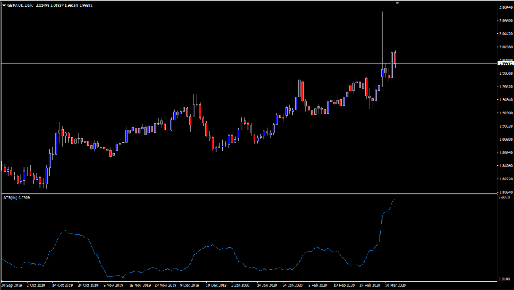This screenshot has height=290, width=514.
Task: Click the 1.80240 price scale label
Action: [x=505, y=192]
